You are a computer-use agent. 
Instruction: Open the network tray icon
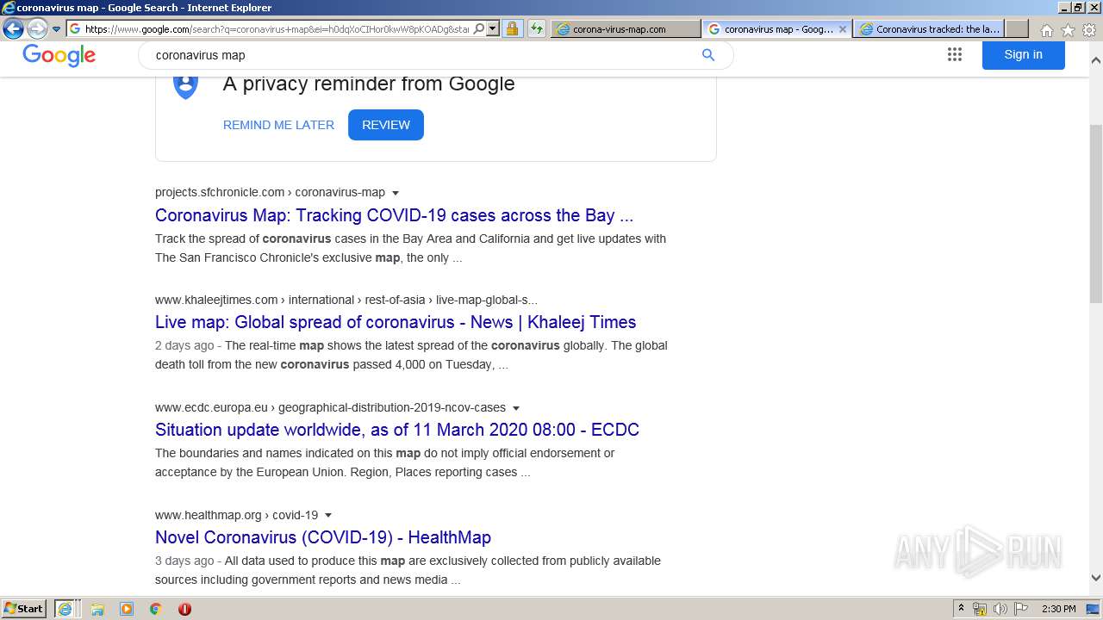click(980, 609)
